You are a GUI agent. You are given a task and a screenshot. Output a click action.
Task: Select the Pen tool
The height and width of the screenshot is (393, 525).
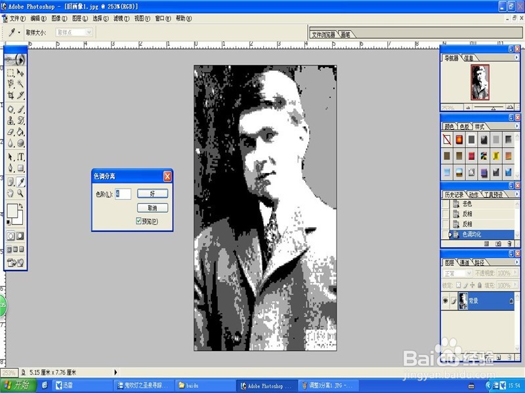click(x=10, y=168)
